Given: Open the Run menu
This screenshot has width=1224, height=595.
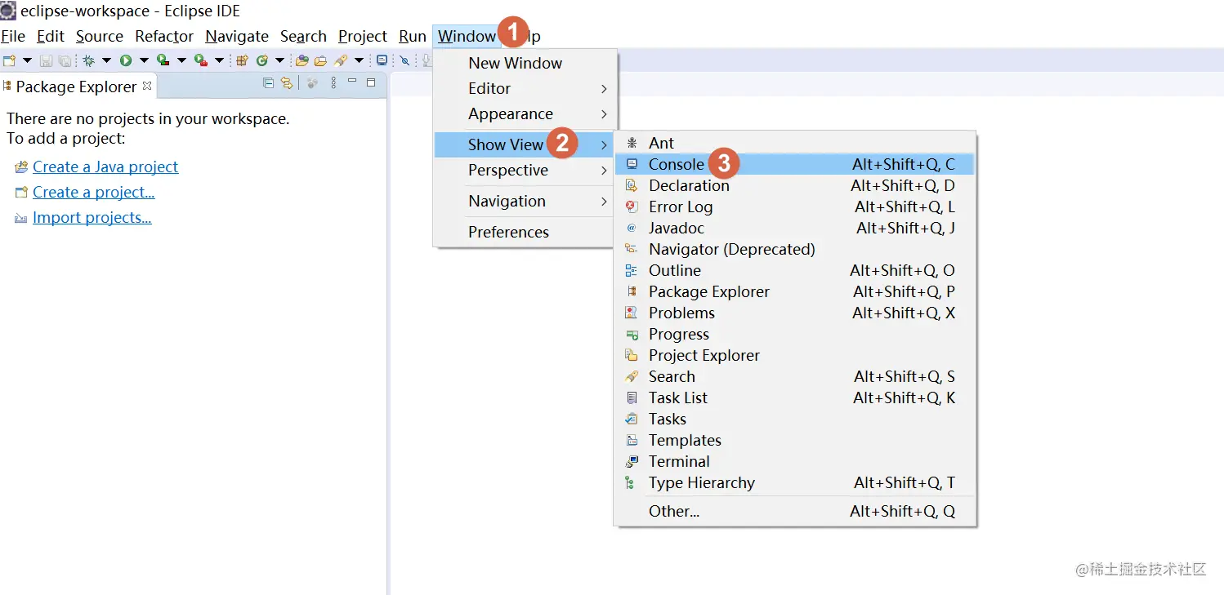Looking at the screenshot, I should pos(413,36).
